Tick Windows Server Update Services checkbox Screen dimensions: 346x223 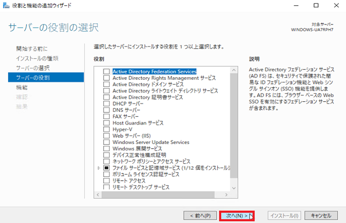click(x=106, y=142)
